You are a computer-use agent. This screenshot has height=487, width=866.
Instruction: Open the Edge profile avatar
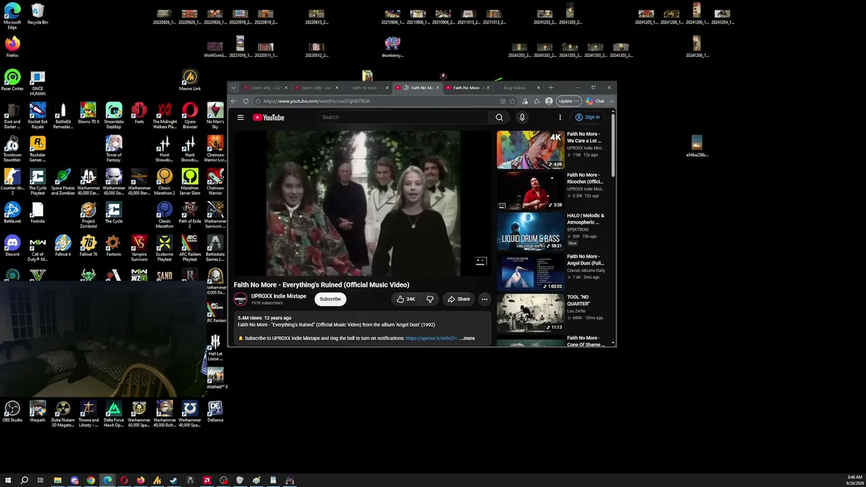point(549,101)
